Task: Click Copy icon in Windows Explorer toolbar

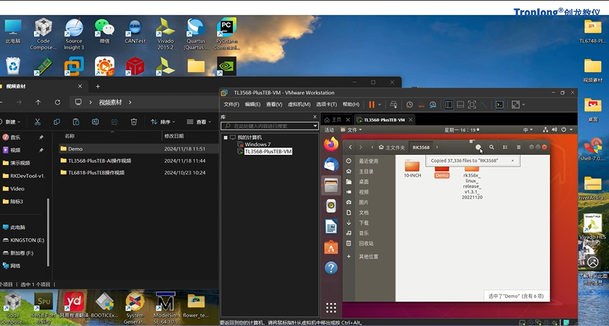Action: pos(57,122)
